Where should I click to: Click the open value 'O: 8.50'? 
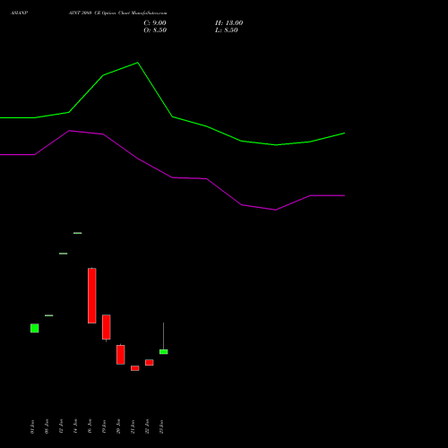coord(155,30)
